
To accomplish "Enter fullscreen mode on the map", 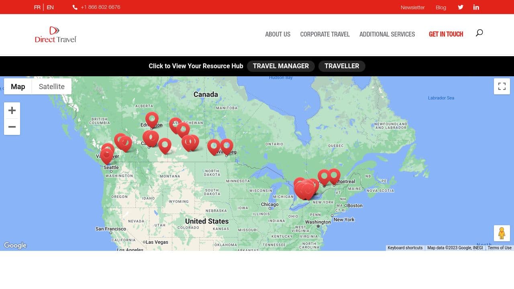I will (x=502, y=86).
